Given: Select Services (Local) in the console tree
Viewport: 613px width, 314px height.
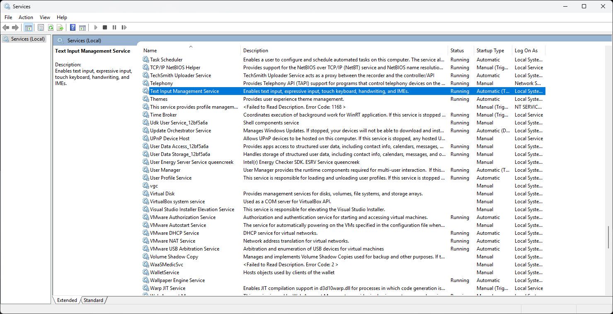Looking at the screenshot, I should click(24, 39).
